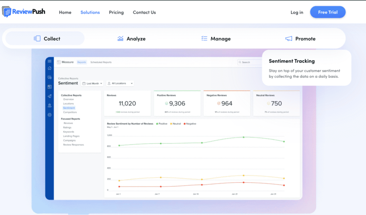The image size is (366, 215).
Task: Select the Pricing menu item
Action: (x=116, y=12)
